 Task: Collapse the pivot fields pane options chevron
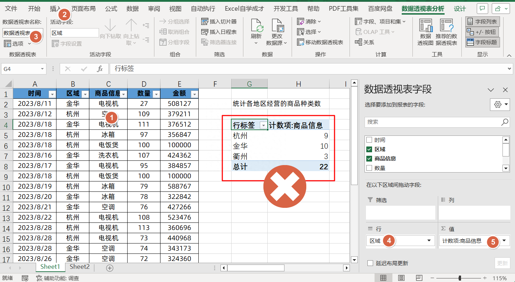click(491, 90)
